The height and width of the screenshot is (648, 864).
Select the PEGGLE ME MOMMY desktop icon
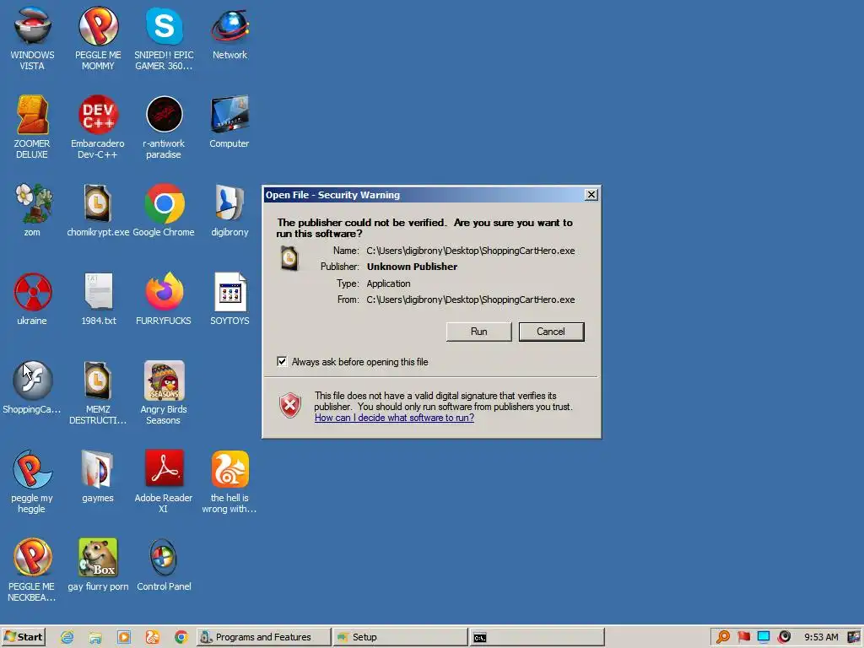click(x=98, y=39)
